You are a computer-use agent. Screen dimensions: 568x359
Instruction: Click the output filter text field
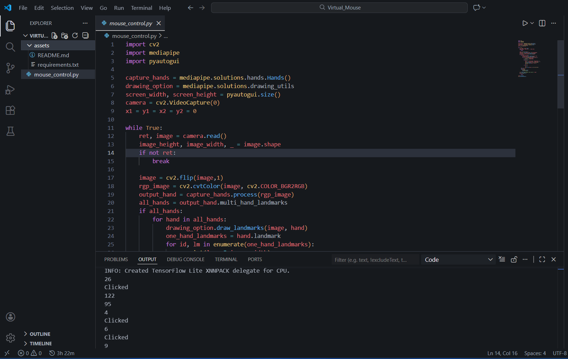pos(374,260)
